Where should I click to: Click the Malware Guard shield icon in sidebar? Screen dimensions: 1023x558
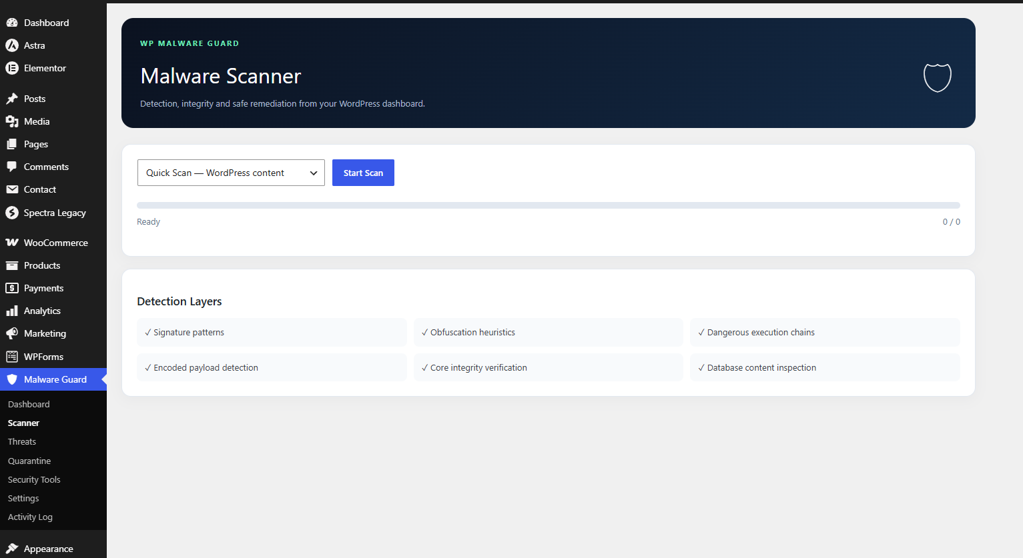coord(12,379)
